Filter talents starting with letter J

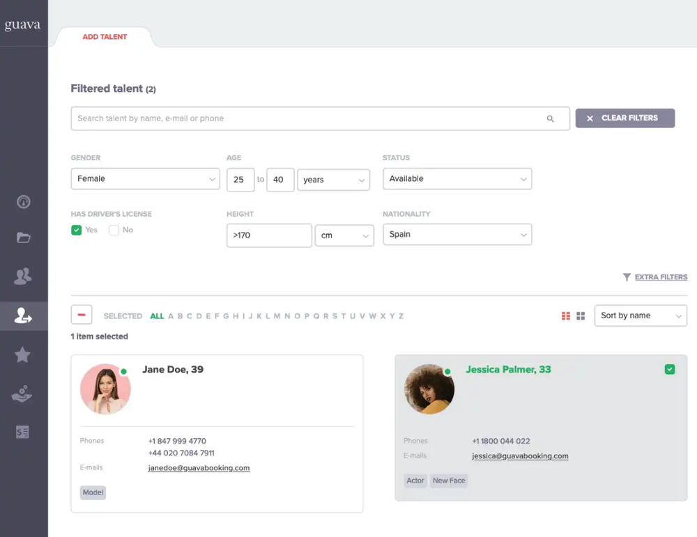251,316
